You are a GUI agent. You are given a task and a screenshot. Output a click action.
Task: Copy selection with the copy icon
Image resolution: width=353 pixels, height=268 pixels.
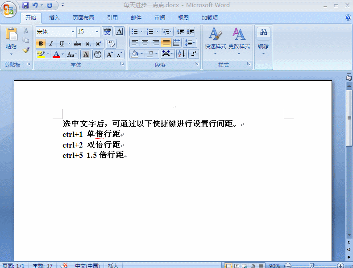pyautogui.click(x=26, y=40)
